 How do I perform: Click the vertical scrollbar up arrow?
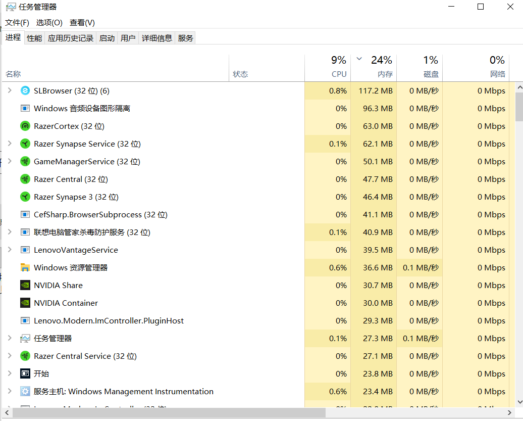(x=519, y=88)
